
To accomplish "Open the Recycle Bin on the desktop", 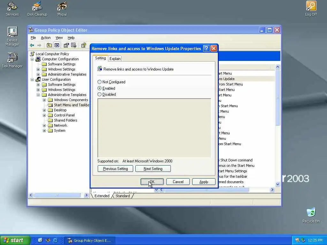I will (311, 215).
